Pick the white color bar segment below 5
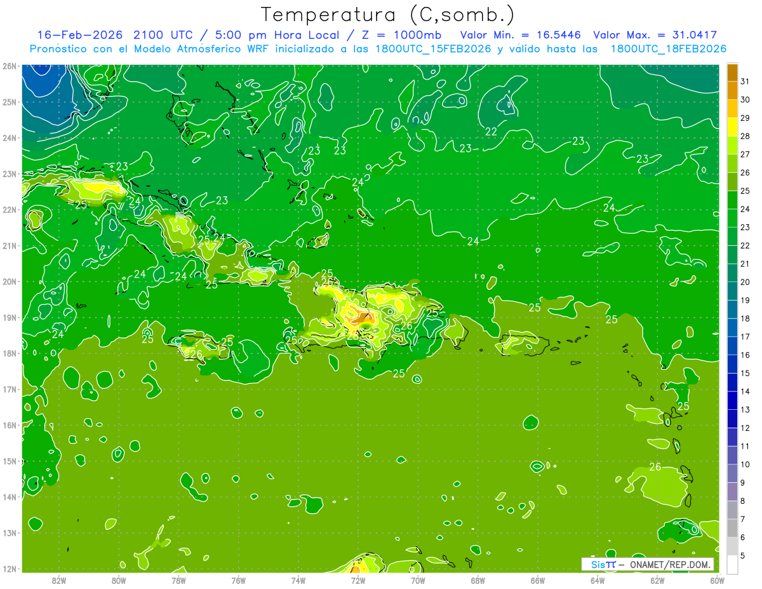 [732, 564]
